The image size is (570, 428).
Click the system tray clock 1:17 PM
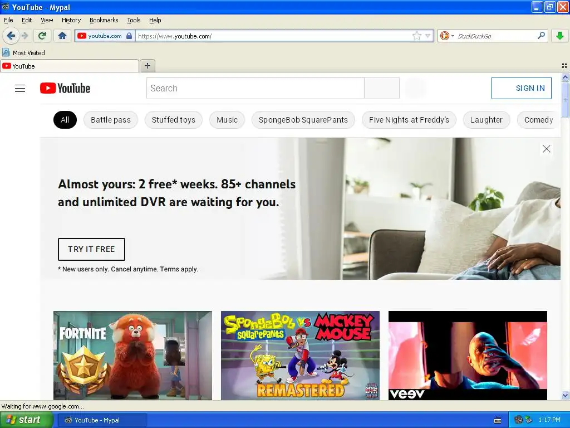point(549,420)
